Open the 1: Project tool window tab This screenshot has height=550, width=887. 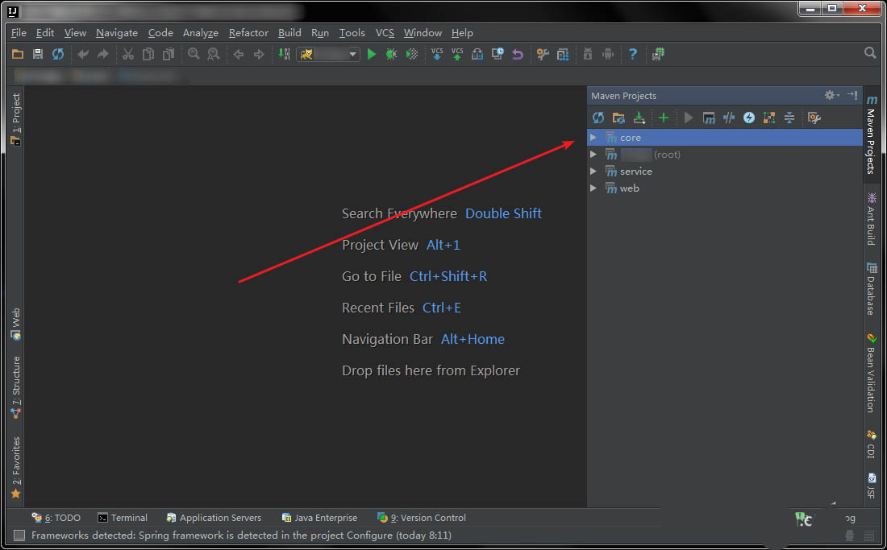click(x=16, y=119)
